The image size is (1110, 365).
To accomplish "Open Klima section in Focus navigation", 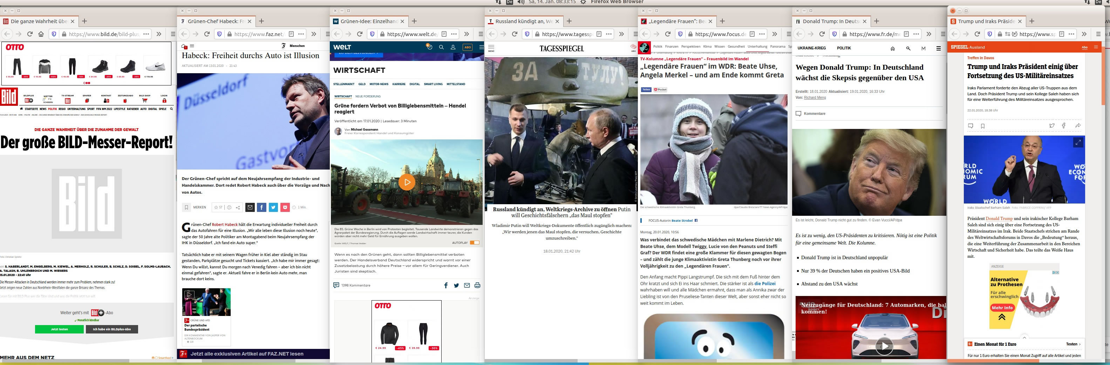I will click(707, 47).
